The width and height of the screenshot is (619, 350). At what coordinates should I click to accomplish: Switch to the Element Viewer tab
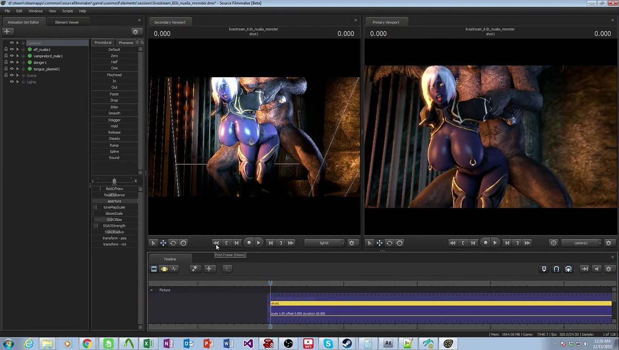coord(67,22)
